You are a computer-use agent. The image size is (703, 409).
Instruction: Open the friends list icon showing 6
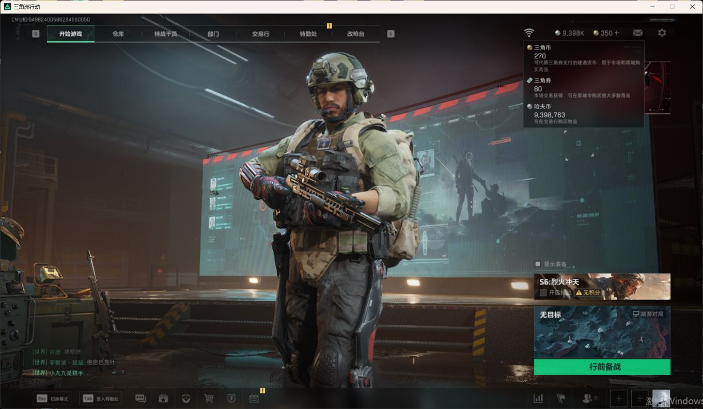(589, 398)
